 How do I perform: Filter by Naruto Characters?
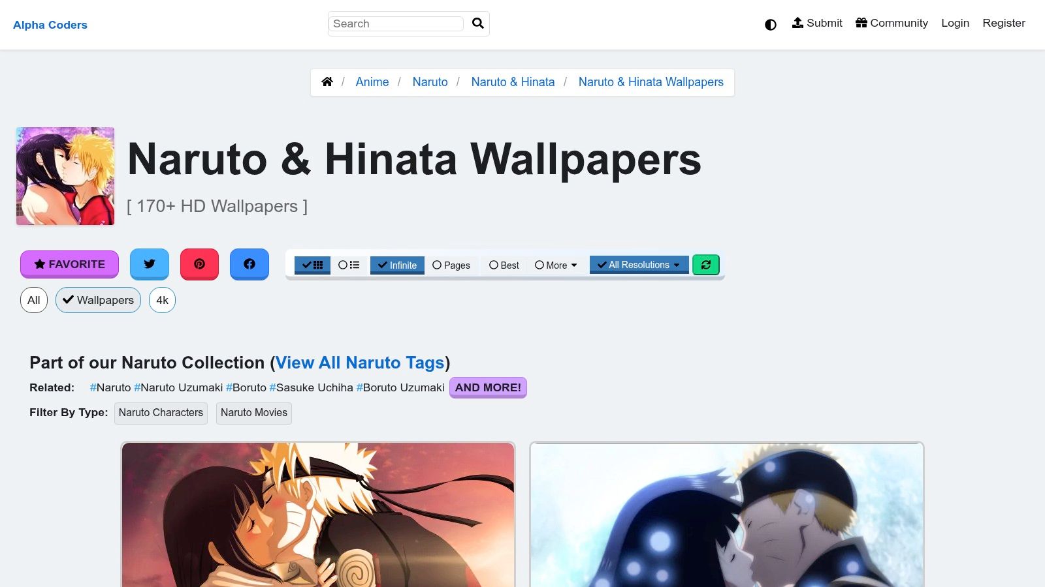(161, 413)
